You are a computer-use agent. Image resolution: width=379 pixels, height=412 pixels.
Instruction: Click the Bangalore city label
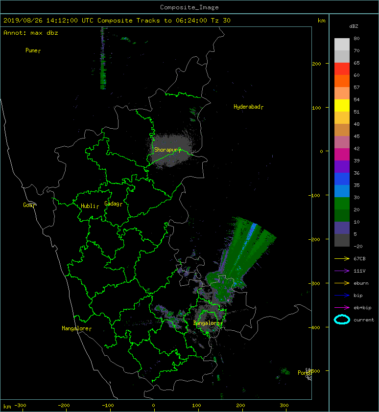pyautogui.click(x=208, y=323)
